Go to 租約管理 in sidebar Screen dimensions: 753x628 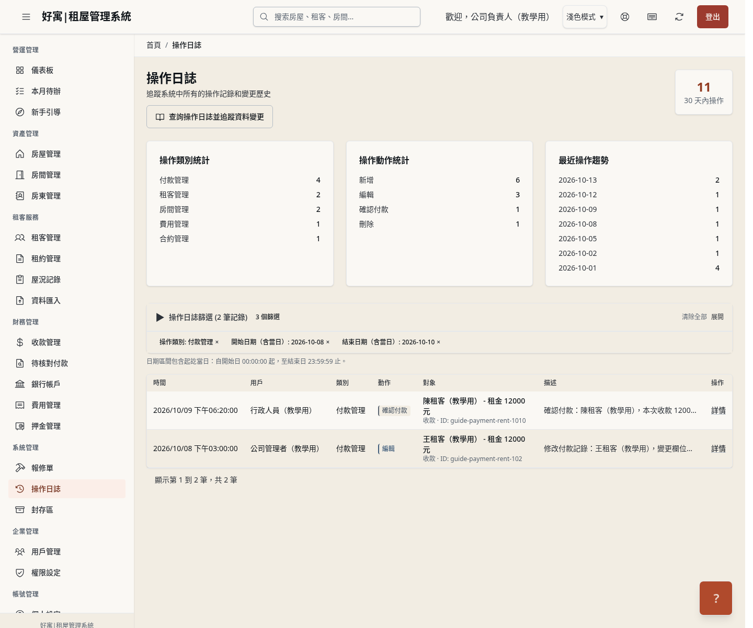point(67,259)
